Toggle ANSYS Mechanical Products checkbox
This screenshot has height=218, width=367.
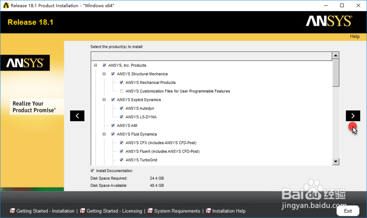tap(121, 82)
